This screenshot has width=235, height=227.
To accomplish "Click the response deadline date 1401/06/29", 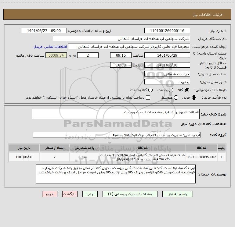I will point(167,55).
